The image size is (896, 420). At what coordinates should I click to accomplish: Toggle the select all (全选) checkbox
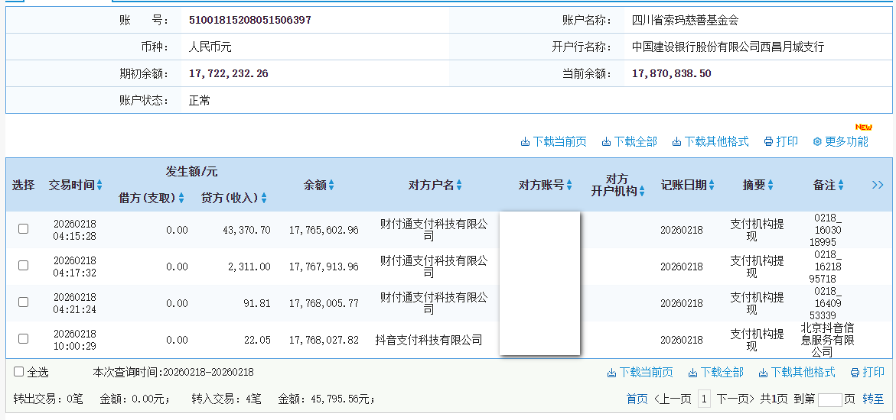pyautogui.click(x=19, y=372)
